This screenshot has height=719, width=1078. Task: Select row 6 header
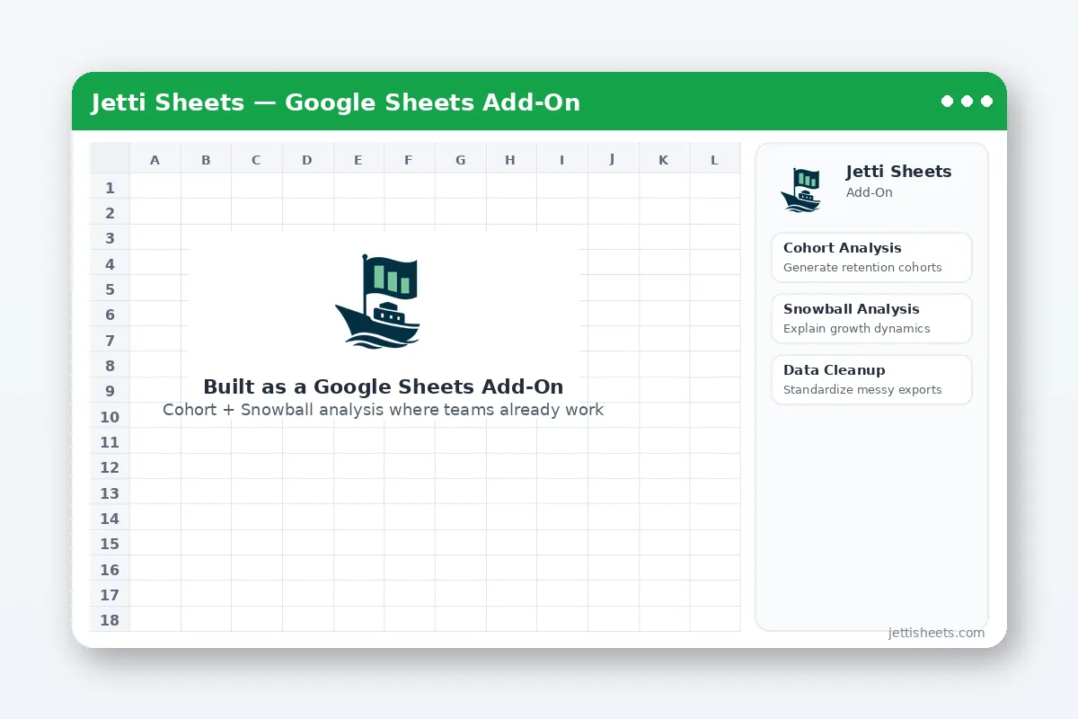pos(110,315)
